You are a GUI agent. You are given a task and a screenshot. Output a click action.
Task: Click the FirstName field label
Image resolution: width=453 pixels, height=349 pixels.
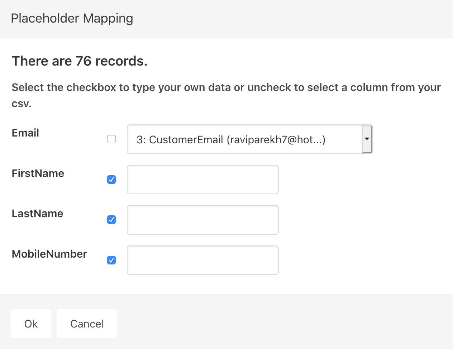coord(38,173)
